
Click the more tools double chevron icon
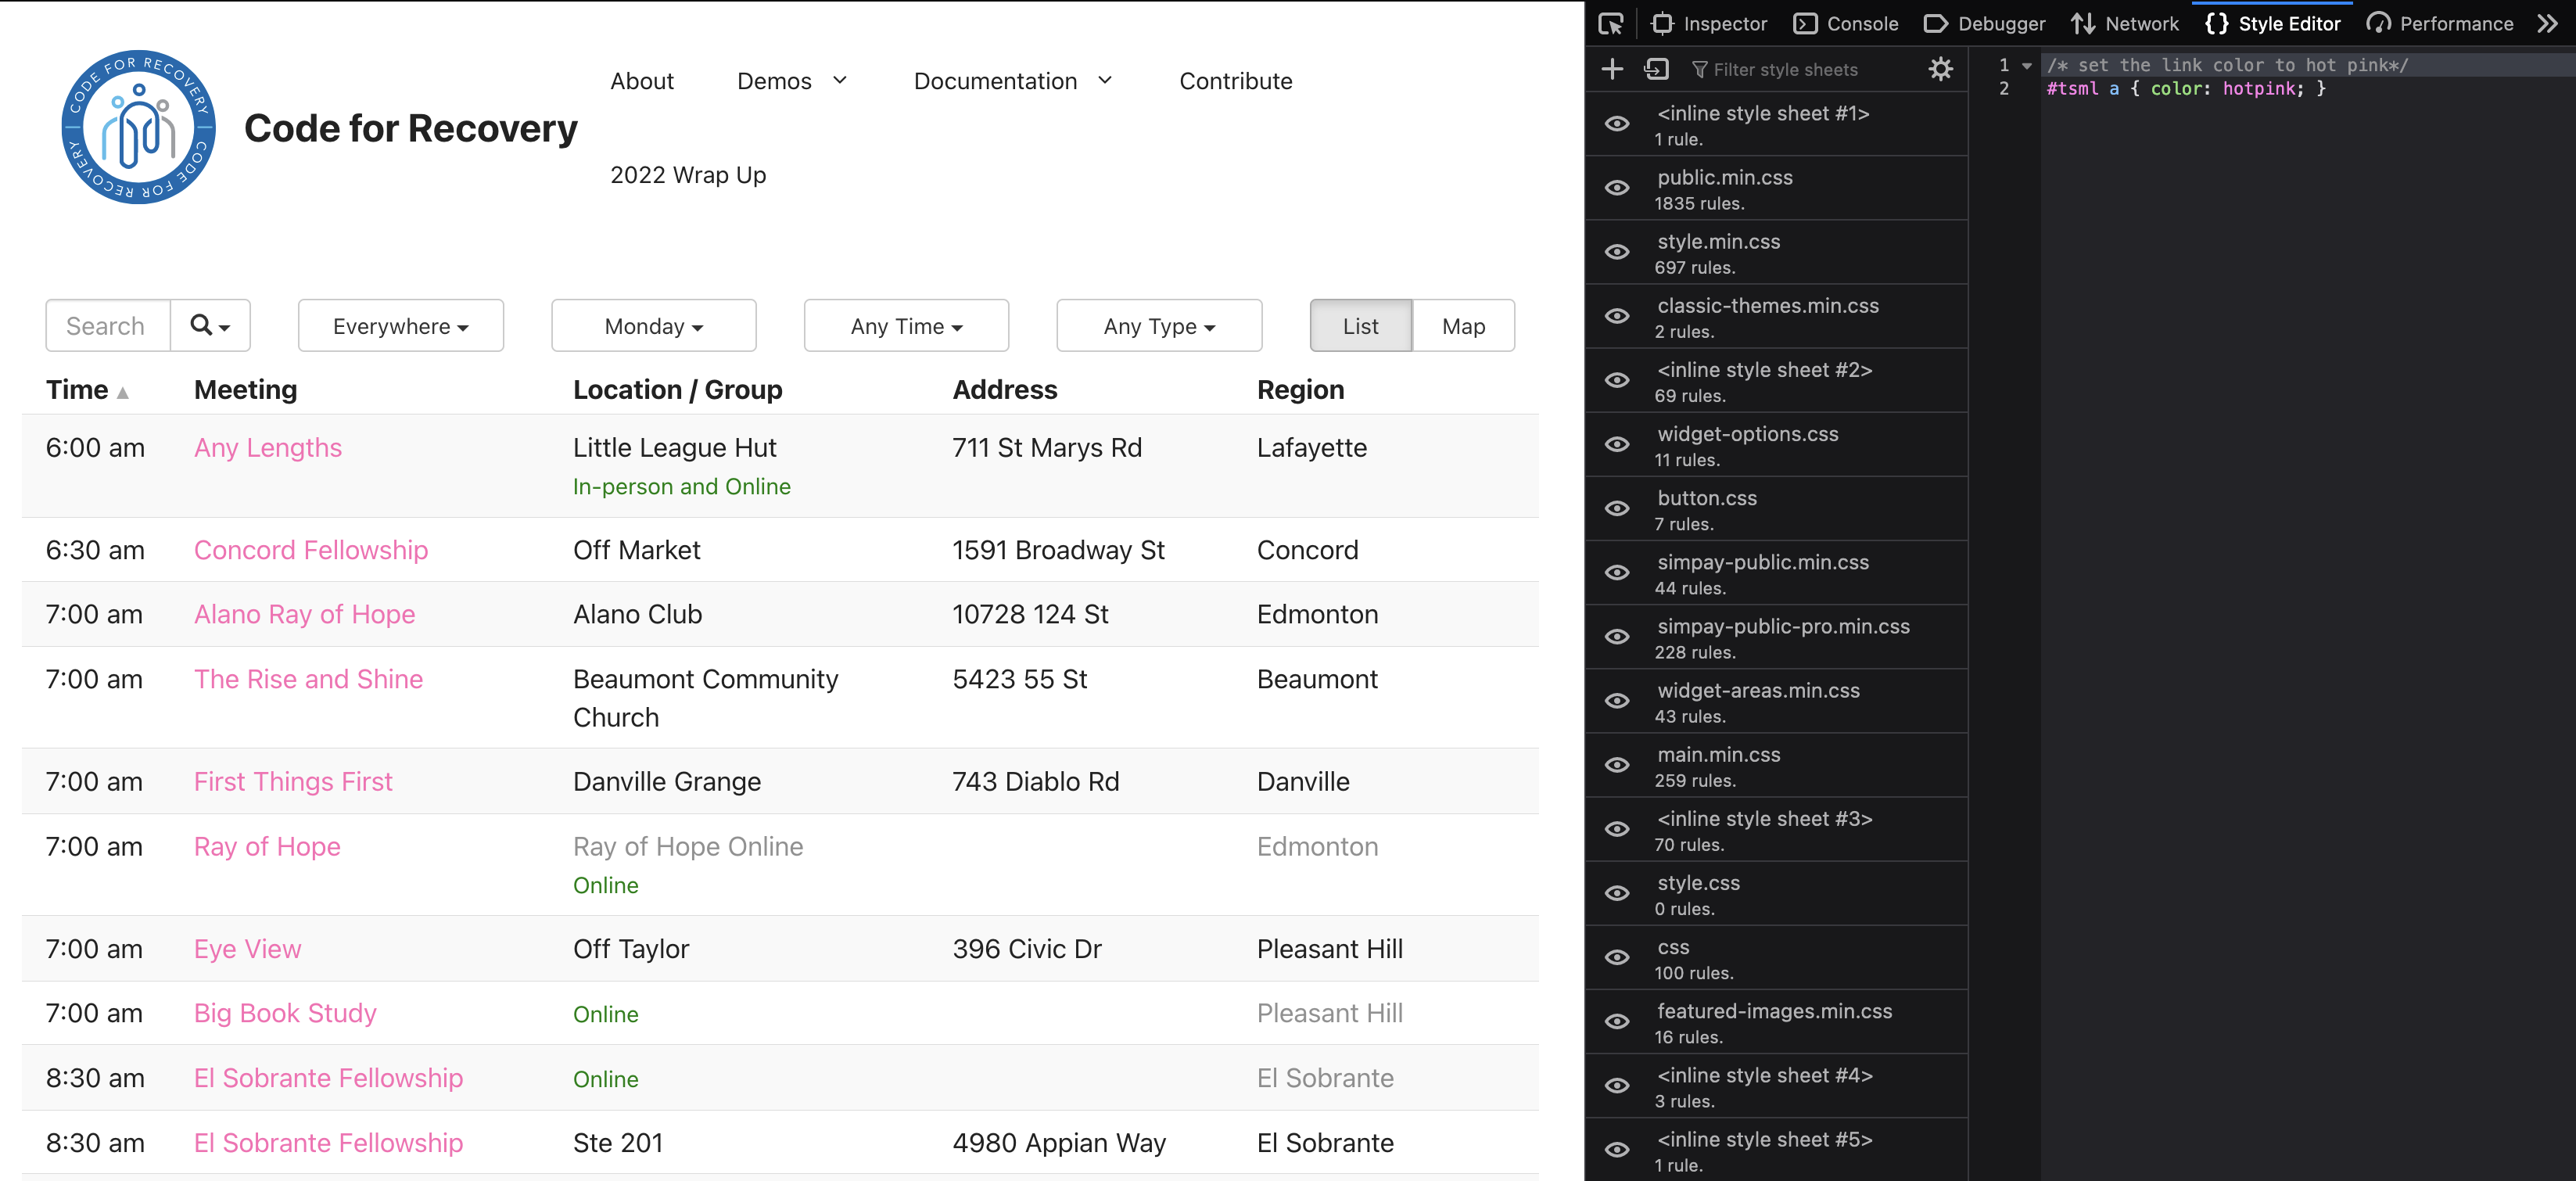pos(2547,24)
